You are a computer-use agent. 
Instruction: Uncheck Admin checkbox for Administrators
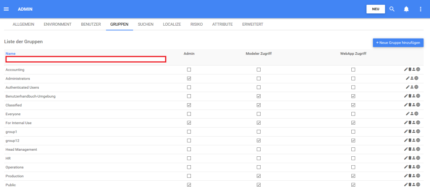coord(189,78)
